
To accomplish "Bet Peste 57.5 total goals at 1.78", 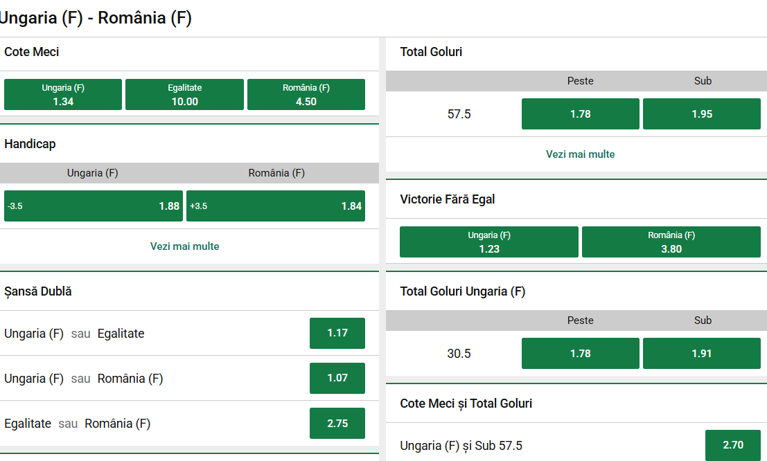I will pyautogui.click(x=581, y=114).
